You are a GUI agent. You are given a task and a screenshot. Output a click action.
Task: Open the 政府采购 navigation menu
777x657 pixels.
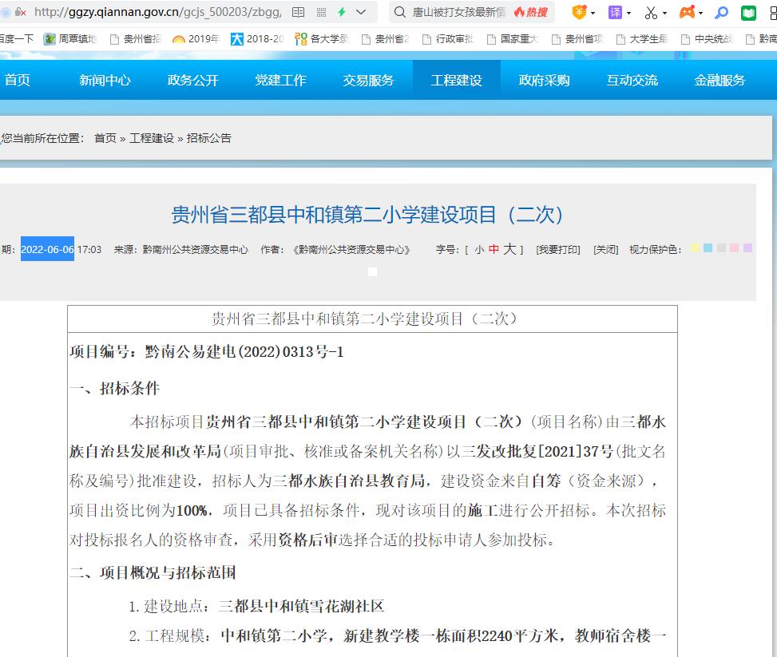[x=544, y=80]
